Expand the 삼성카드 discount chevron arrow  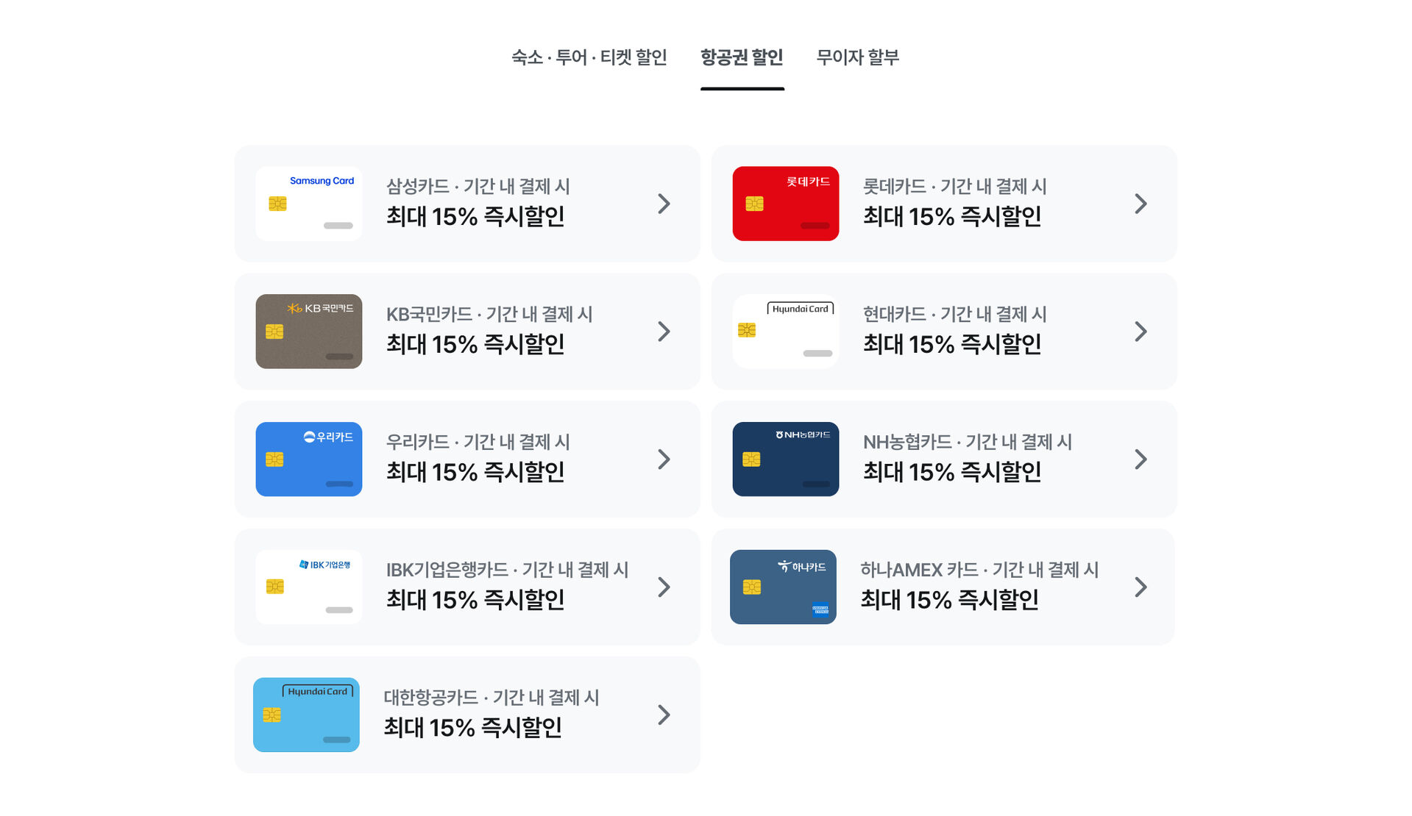[x=664, y=204]
